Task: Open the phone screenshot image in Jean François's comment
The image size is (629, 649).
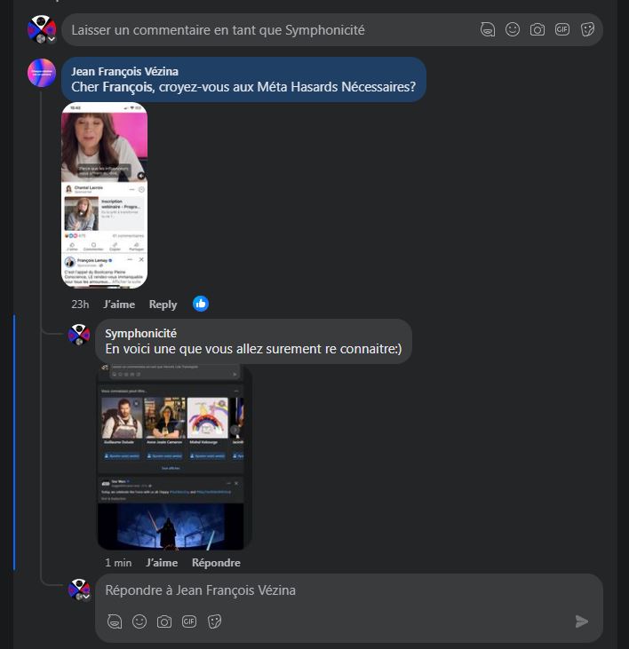Action: [104, 195]
